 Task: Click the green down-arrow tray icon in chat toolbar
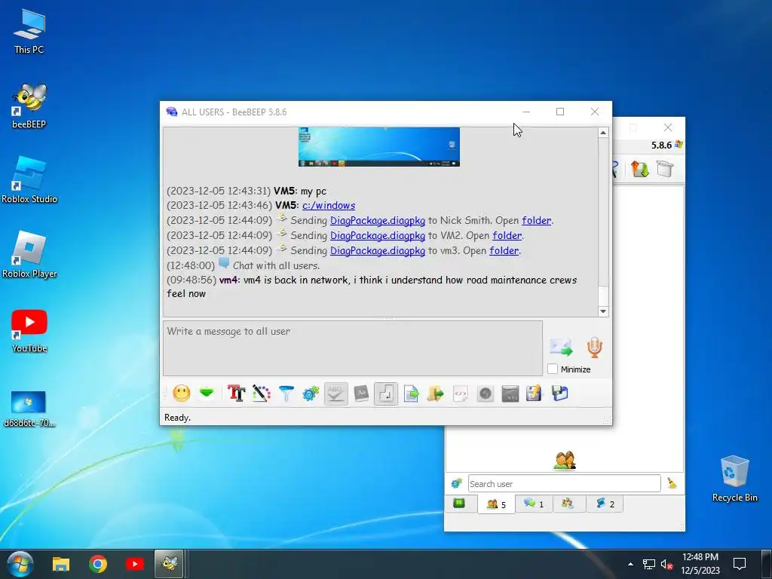tap(207, 393)
